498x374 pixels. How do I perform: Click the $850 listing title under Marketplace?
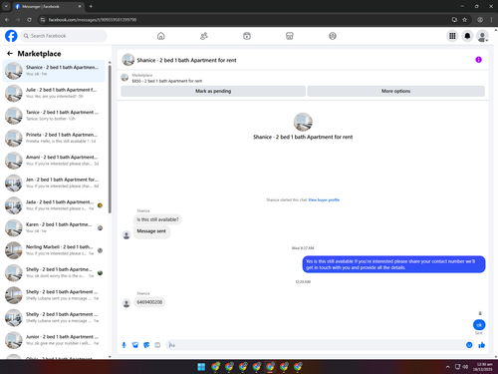click(167, 81)
